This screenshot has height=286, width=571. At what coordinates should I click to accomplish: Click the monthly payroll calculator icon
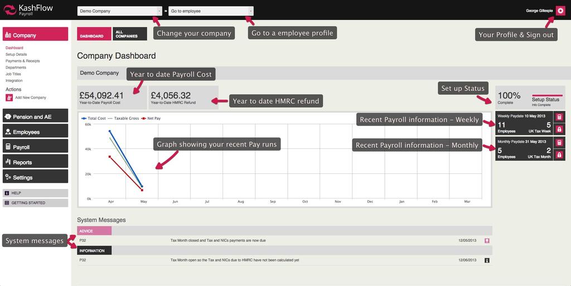tap(559, 143)
